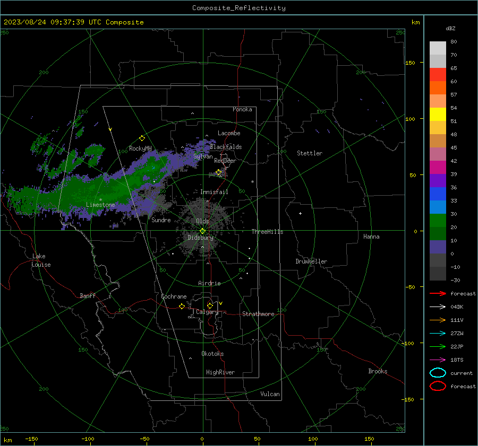Pick the darkest gray -10 dBZ swatch

438,274
